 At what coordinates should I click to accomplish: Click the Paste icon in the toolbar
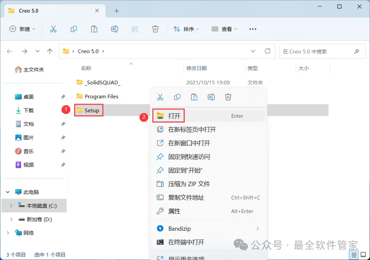(94, 29)
